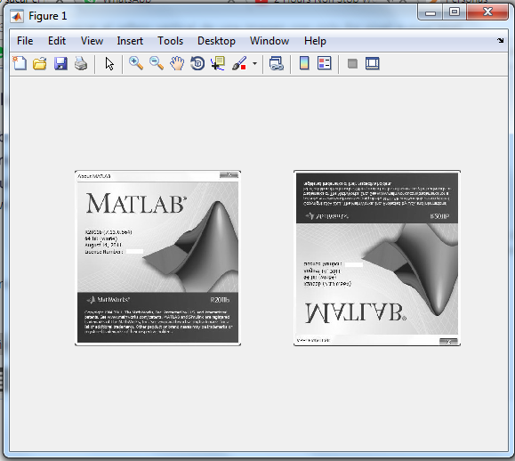Open a file with the folder icon
The height and width of the screenshot is (461, 515).
(40, 63)
